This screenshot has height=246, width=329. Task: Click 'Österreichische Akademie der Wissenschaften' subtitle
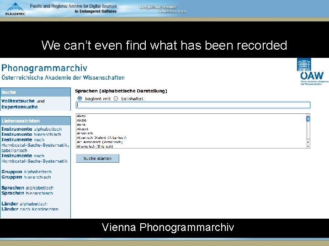[63, 77]
